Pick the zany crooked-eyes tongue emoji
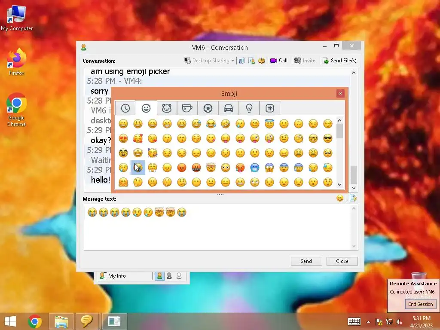Screen dimensions: 440x330 (x=269, y=138)
